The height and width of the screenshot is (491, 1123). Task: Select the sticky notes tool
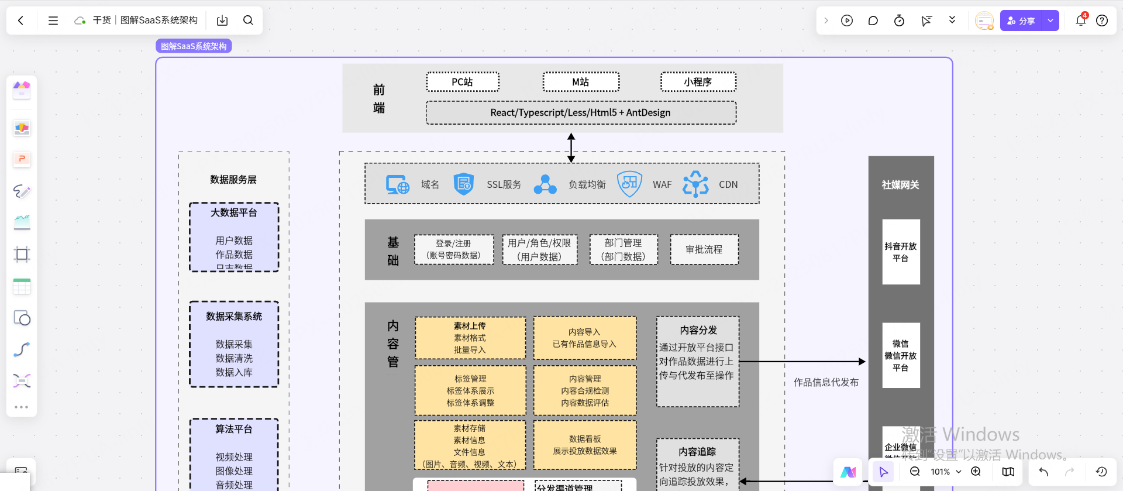point(22,128)
